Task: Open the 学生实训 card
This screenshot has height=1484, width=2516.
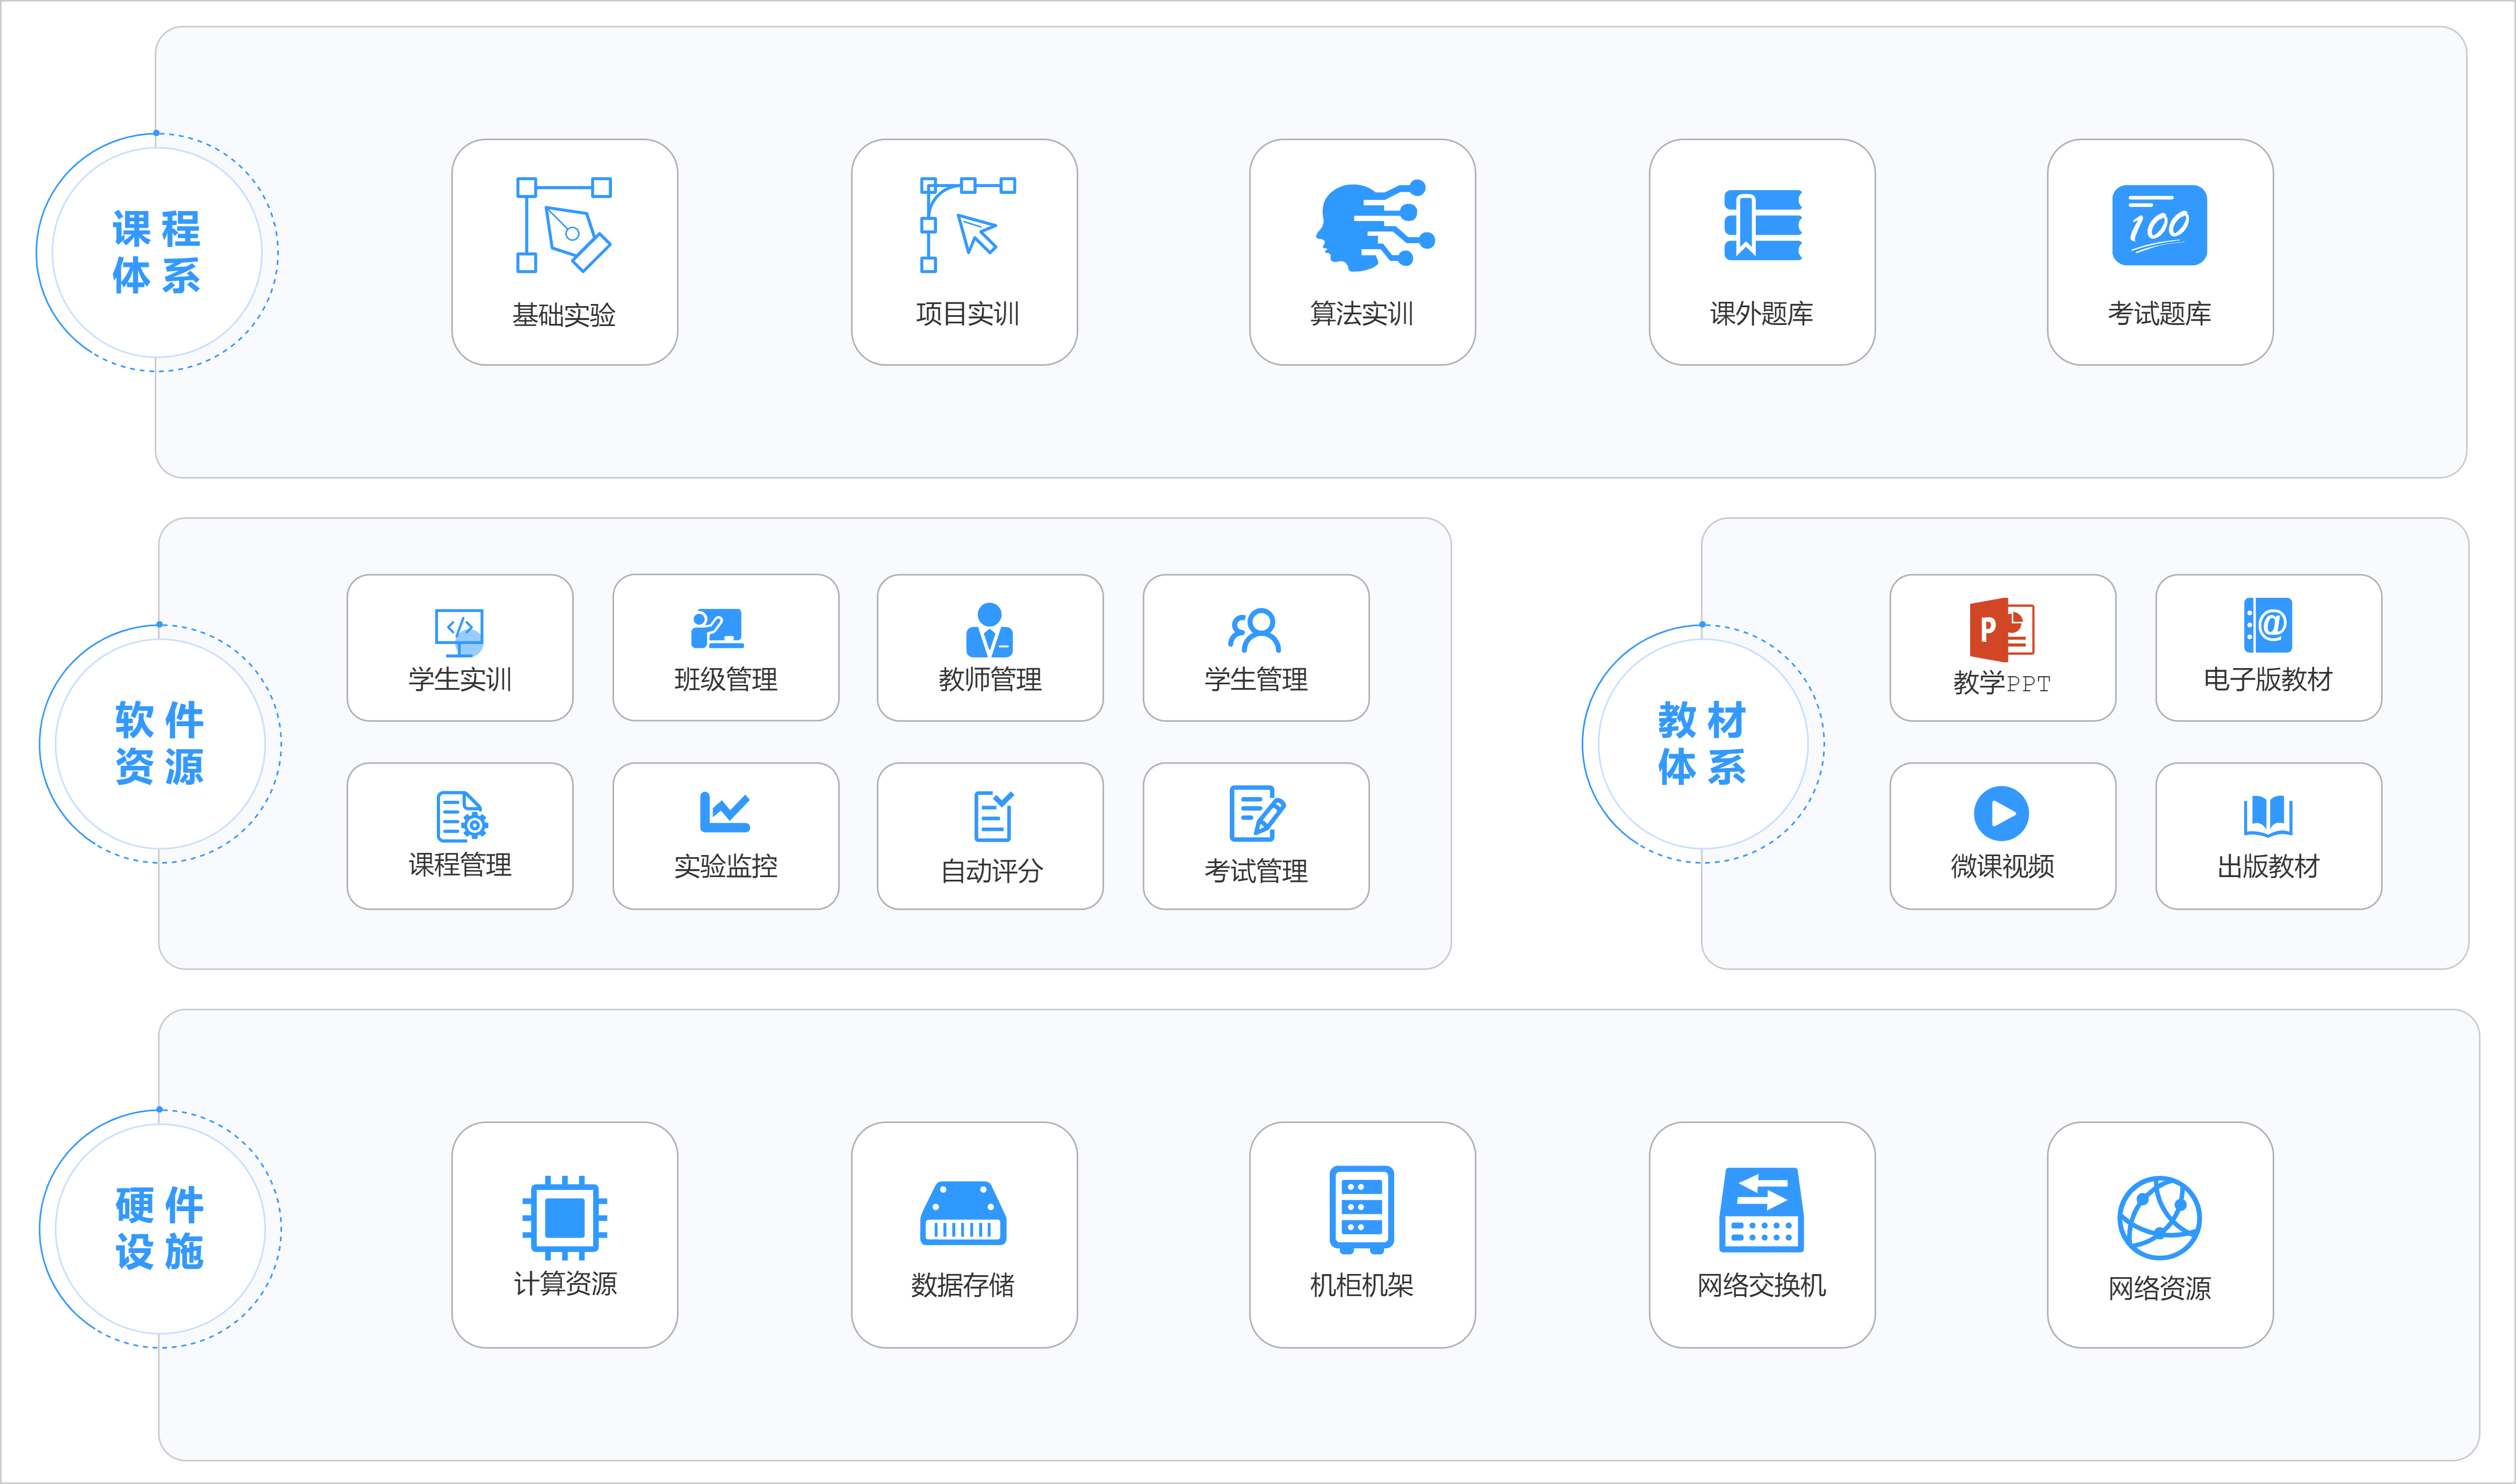Action: click(x=460, y=648)
